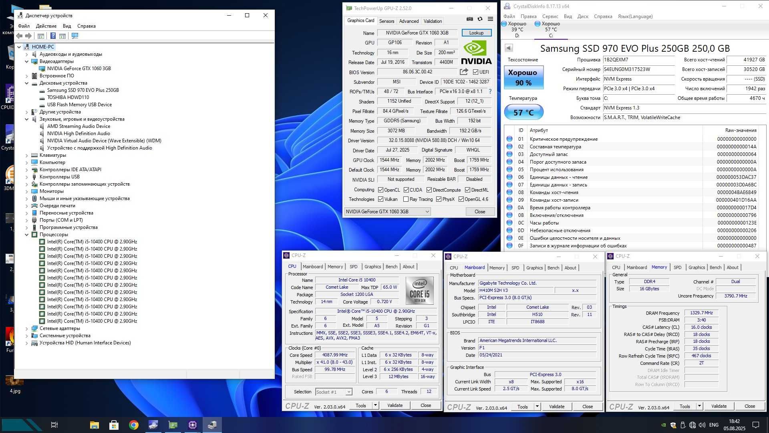The height and width of the screenshot is (433, 769).
Task: Open Google Chrome from the taskbar
Action: click(134, 425)
